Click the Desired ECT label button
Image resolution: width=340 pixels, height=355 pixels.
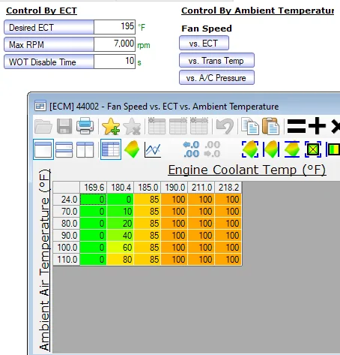click(x=49, y=27)
